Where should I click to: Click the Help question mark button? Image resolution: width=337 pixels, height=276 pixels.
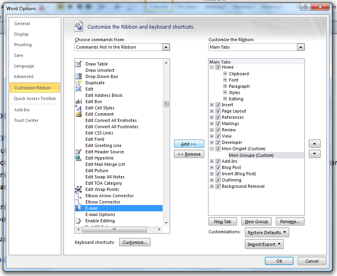[x=305, y=7]
